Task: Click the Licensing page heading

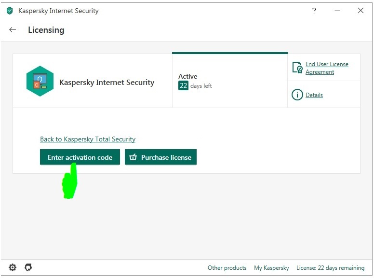Action: 46,30
